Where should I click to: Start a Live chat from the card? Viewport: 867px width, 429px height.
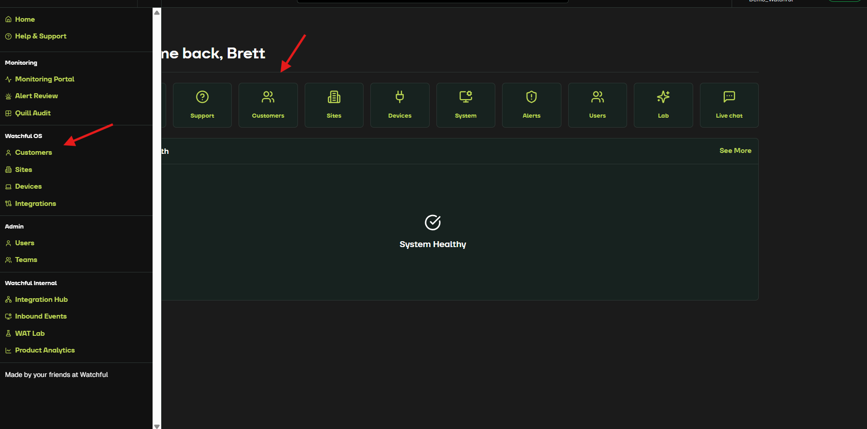coord(729,105)
